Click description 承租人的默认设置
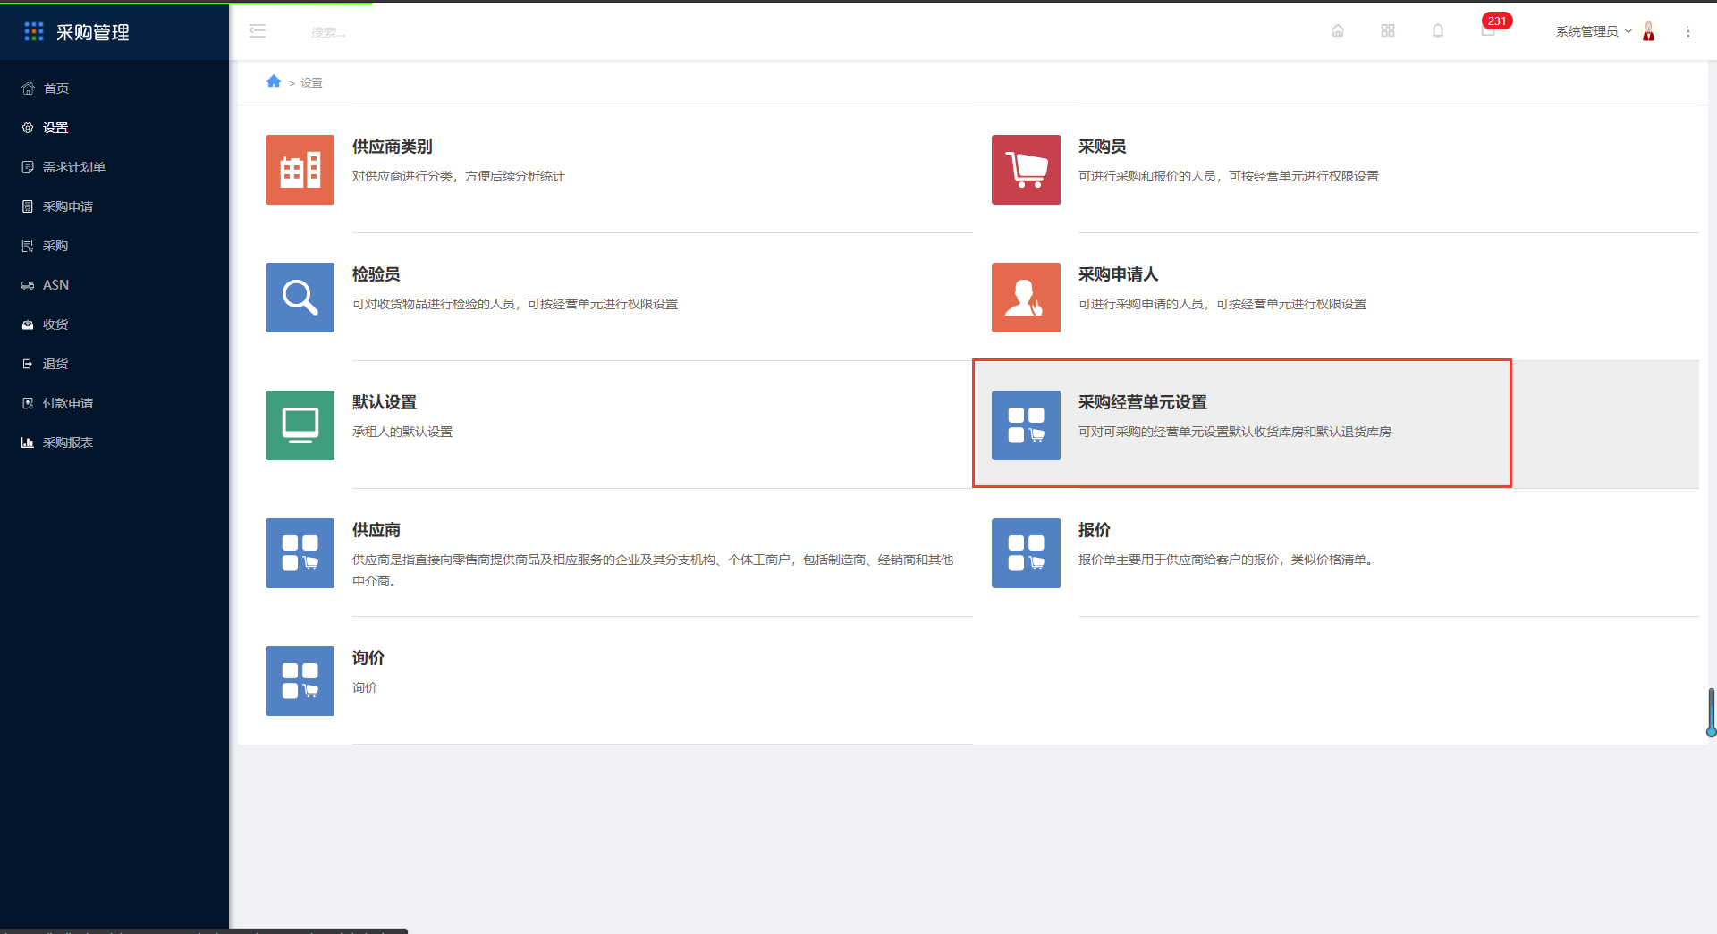 (x=402, y=432)
